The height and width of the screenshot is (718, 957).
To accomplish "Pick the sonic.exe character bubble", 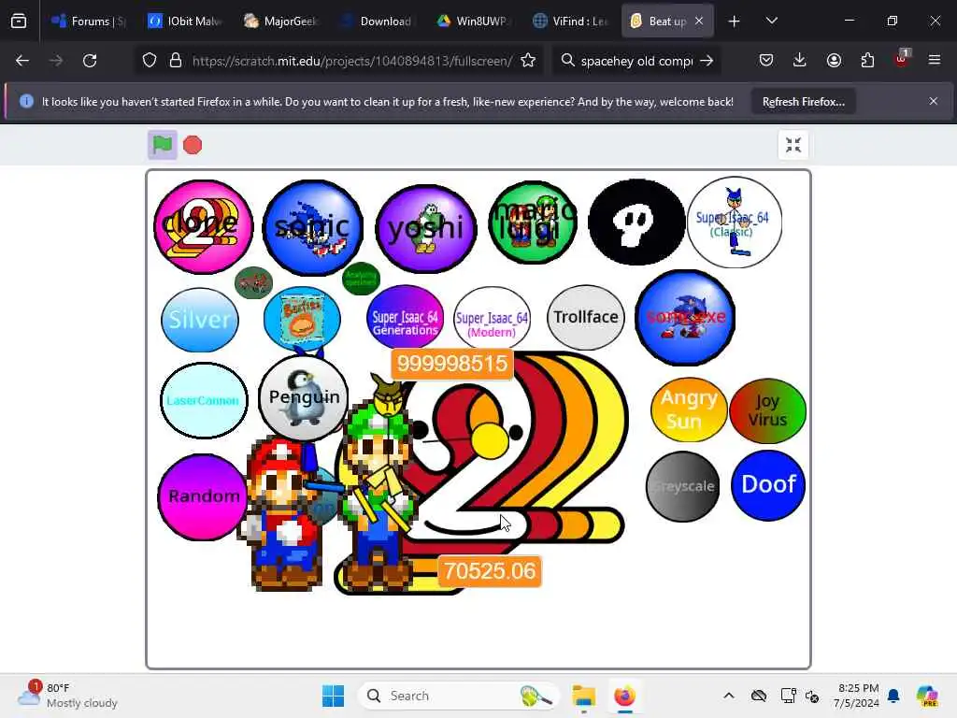I will [685, 318].
